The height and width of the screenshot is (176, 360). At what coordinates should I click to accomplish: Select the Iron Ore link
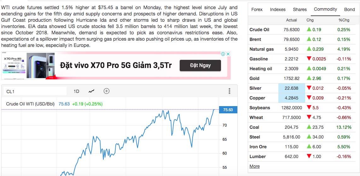point(258,147)
